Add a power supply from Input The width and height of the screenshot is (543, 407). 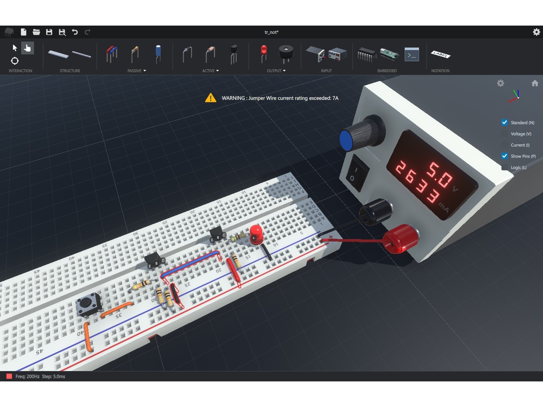[315, 54]
